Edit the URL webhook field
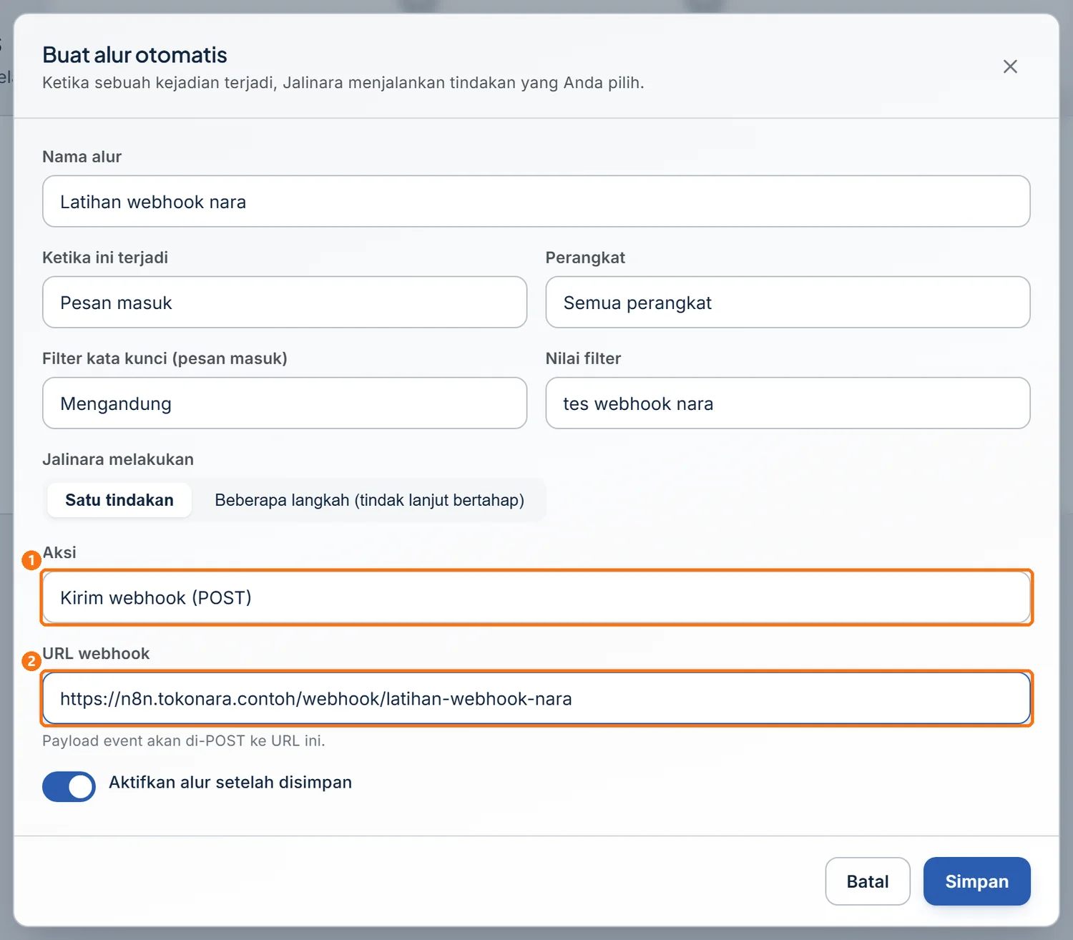The width and height of the screenshot is (1073, 940). (536, 698)
